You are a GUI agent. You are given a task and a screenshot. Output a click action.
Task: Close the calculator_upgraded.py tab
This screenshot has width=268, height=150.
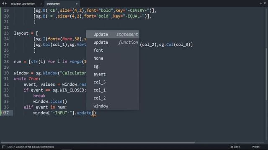[41, 4]
